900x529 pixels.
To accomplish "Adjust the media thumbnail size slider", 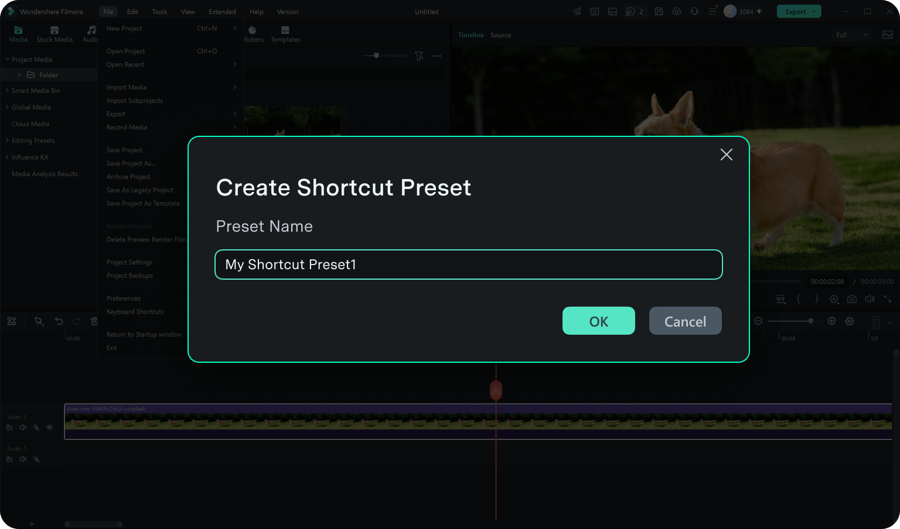I will click(x=384, y=56).
